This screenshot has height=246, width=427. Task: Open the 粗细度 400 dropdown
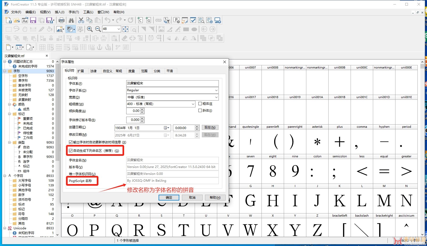coord(193,104)
